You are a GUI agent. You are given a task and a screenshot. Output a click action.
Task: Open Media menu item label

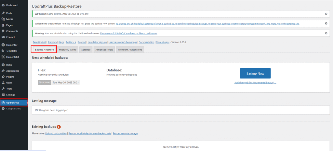tap(9, 19)
